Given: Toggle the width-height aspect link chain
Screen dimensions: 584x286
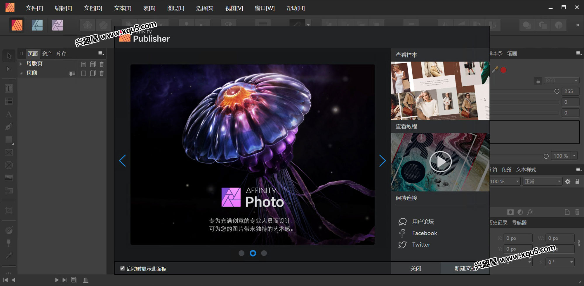Looking at the screenshot, I should pyautogui.click(x=579, y=243).
